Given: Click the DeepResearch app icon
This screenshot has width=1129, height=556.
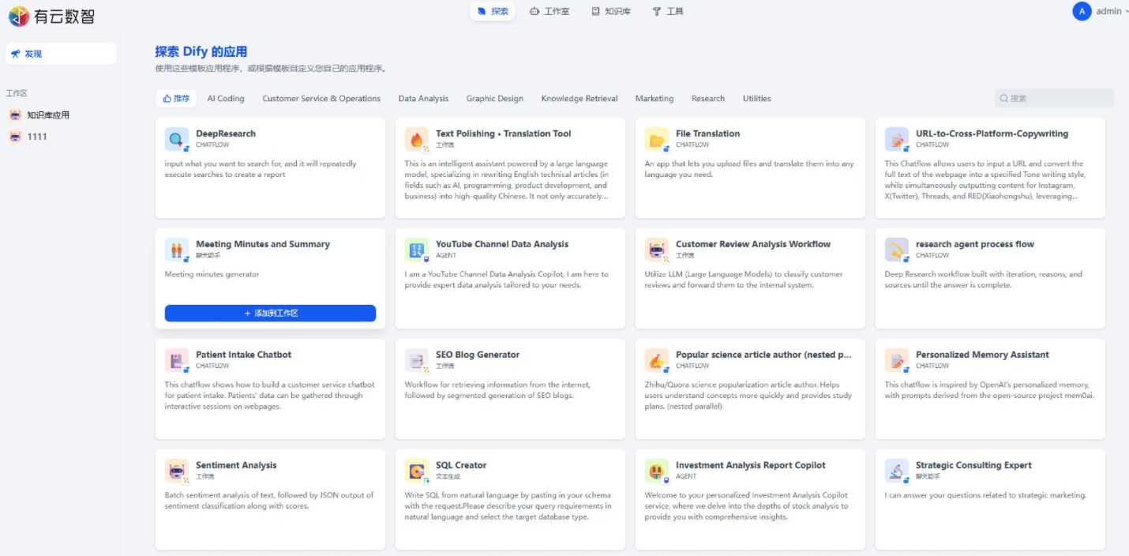Looking at the screenshot, I should [177, 140].
